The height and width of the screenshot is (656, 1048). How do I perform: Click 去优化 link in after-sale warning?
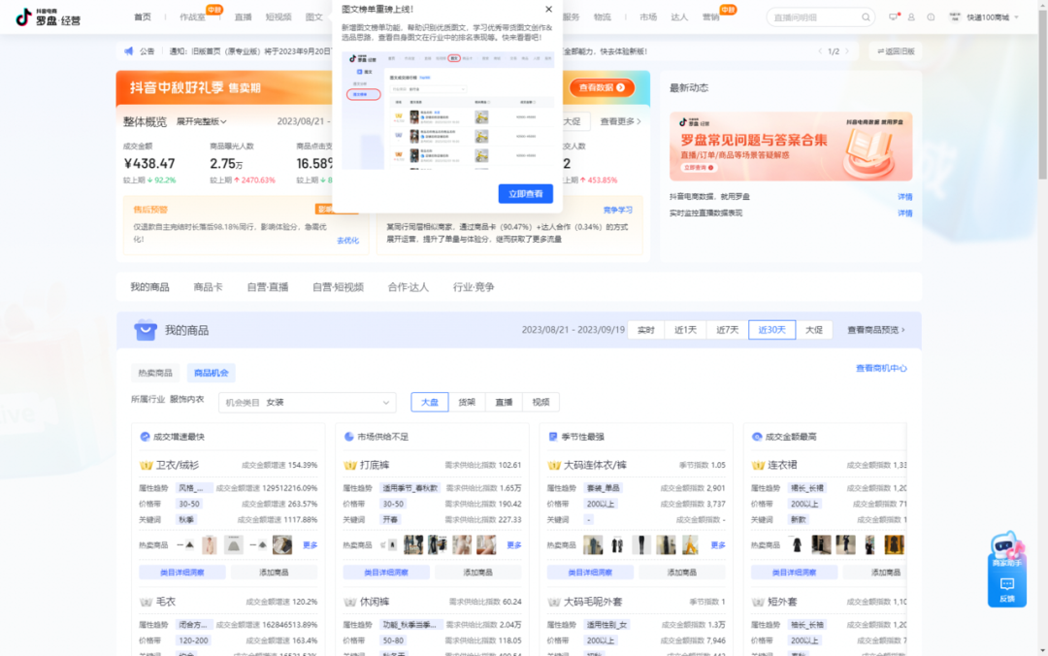tap(347, 240)
